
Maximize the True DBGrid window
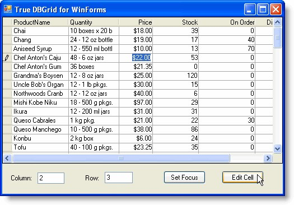point(263,9)
